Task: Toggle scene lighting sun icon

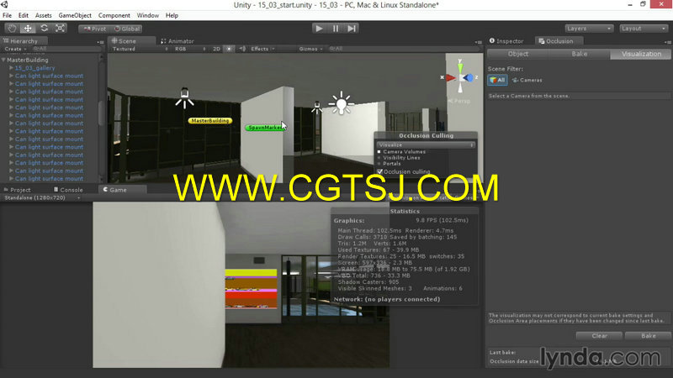Action: click(x=229, y=49)
